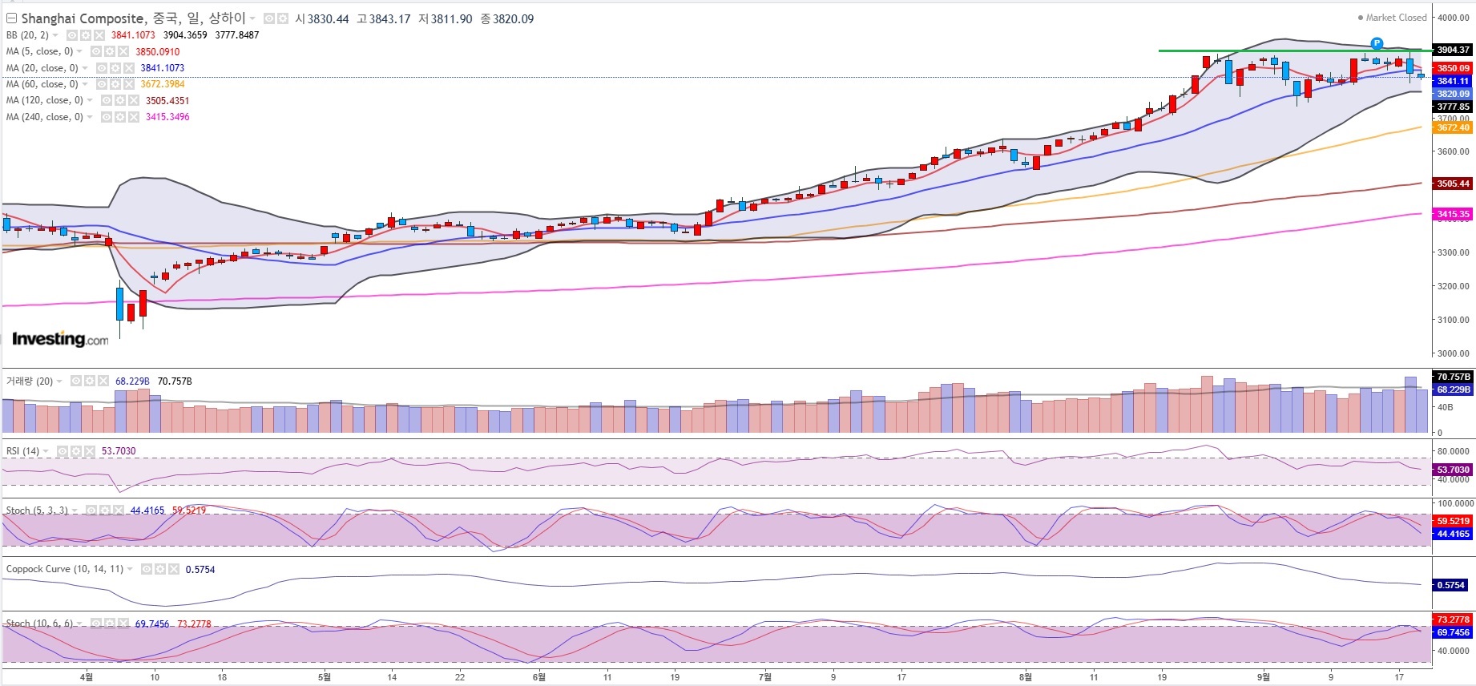The height and width of the screenshot is (686, 1476).
Task: Open settings for 거래량 (20) volume indicator
Action: pos(89,381)
